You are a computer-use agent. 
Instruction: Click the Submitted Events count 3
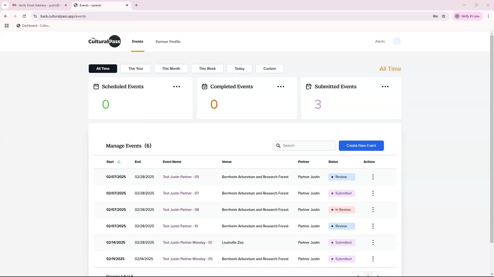pos(318,104)
